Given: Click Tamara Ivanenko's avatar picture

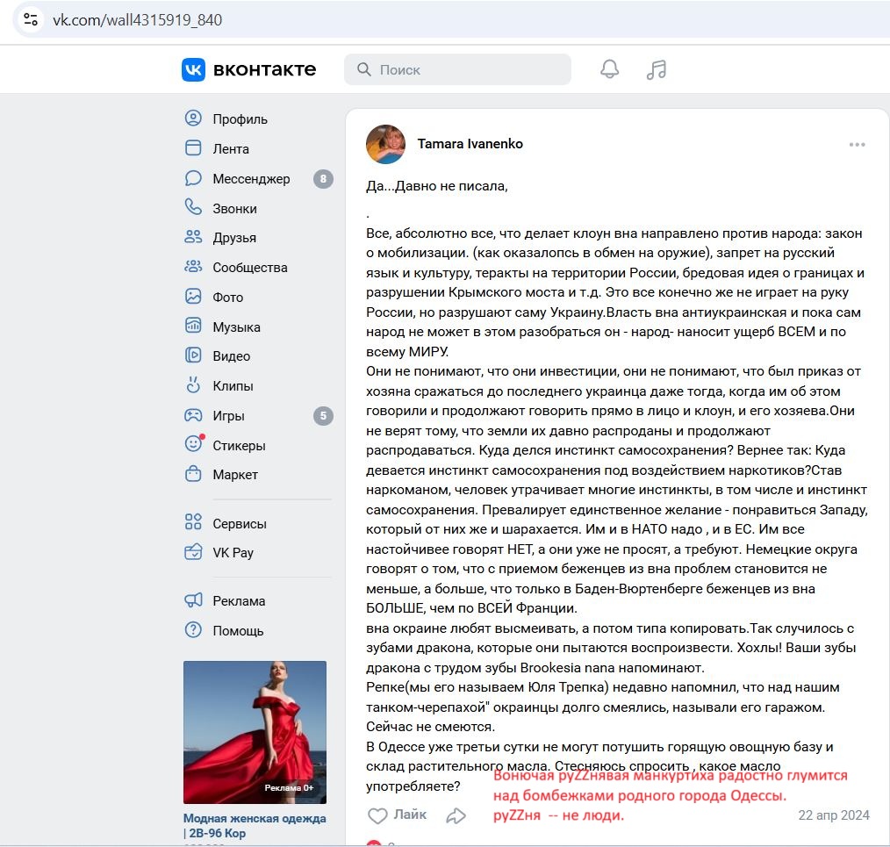Looking at the screenshot, I should point(386,144).
